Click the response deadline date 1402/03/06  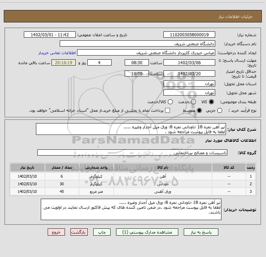(x=189, y=62)
